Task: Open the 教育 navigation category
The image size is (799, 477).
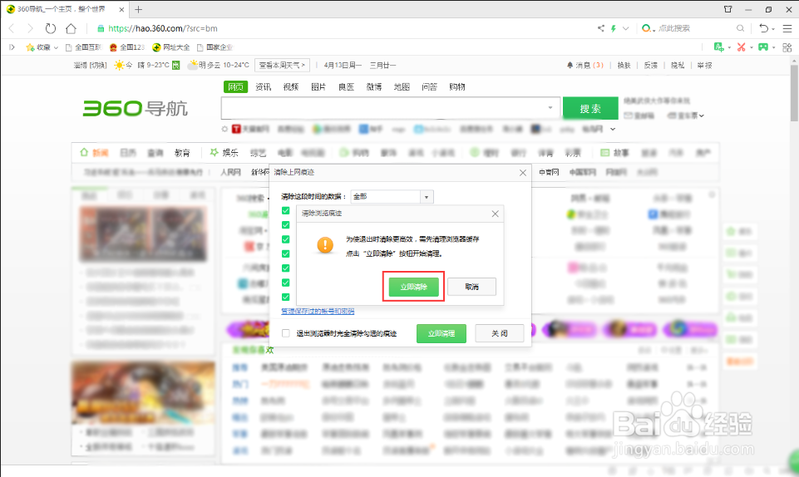Action: [x=182, y=152]
